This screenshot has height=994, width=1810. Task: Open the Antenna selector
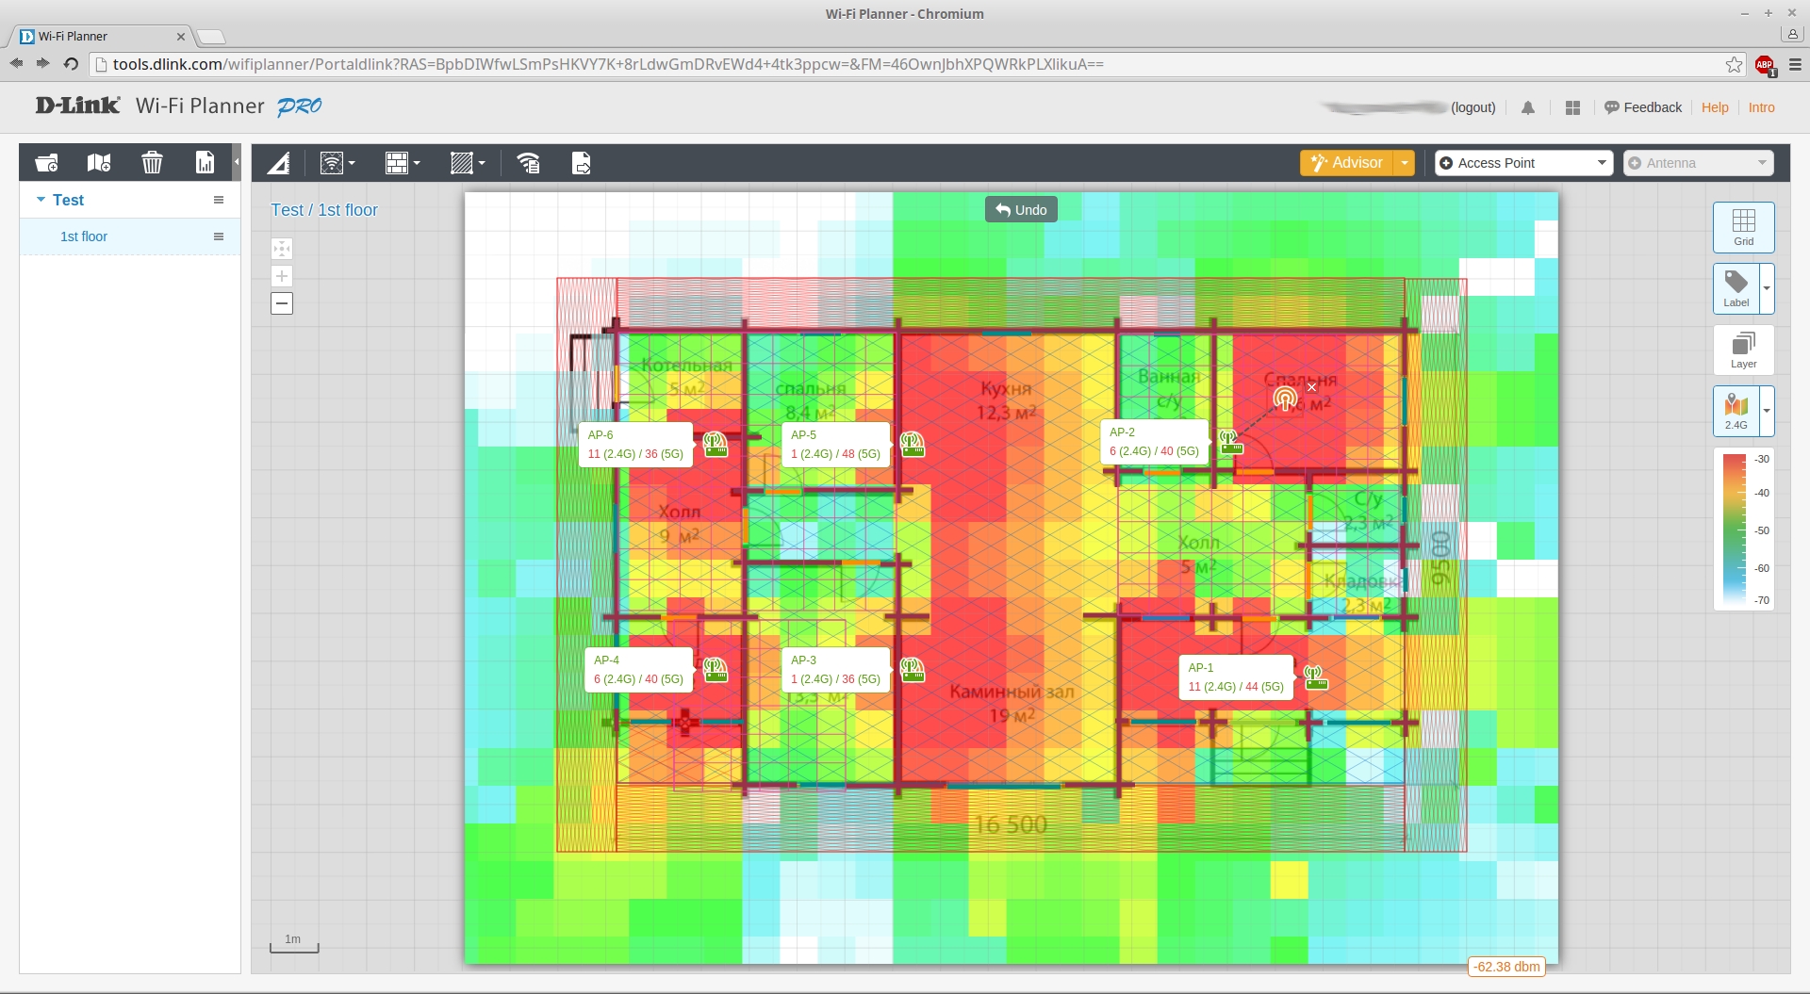[1698, 163]
